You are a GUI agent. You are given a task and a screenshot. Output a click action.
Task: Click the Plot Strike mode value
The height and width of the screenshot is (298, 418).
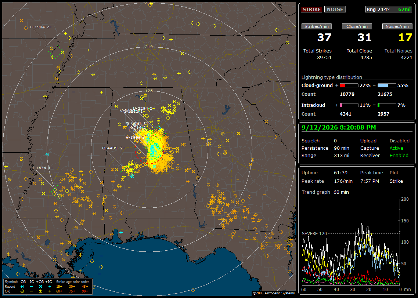[396, 181]
